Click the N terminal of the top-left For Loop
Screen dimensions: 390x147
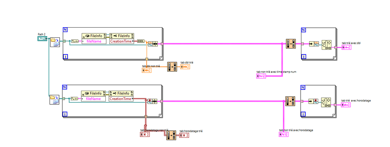click(66, 30)
